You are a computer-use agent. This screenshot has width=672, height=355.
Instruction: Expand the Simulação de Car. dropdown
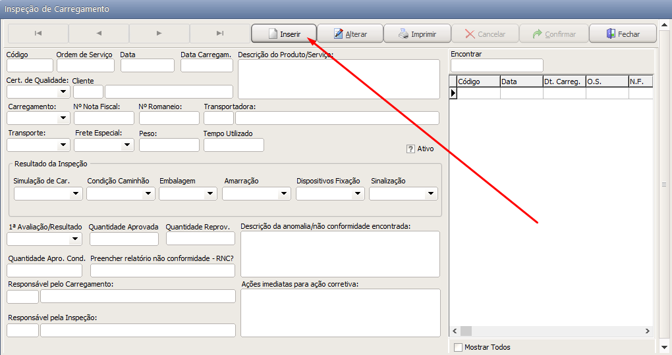point(76,193)
